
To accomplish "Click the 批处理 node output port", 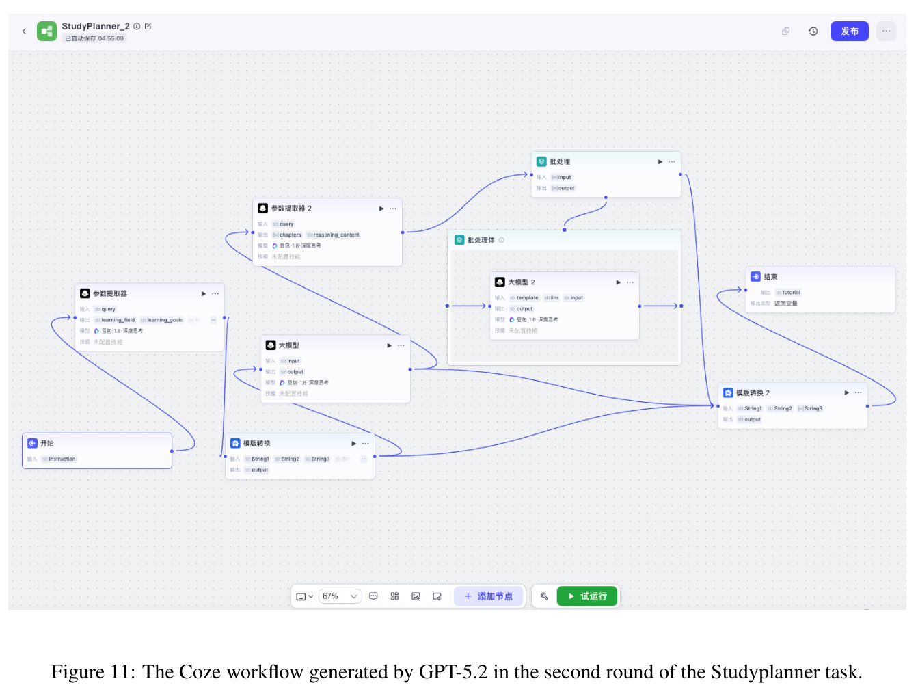I will (x=680, y=174).
